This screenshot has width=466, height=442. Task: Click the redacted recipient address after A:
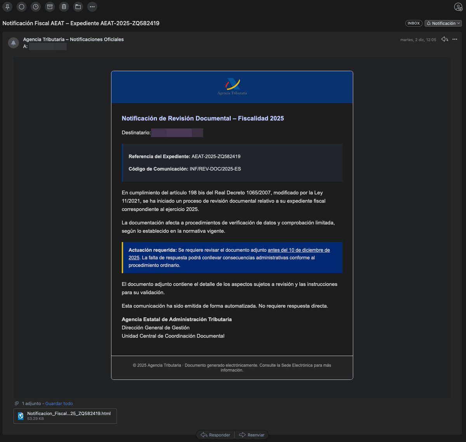[48, 46]
